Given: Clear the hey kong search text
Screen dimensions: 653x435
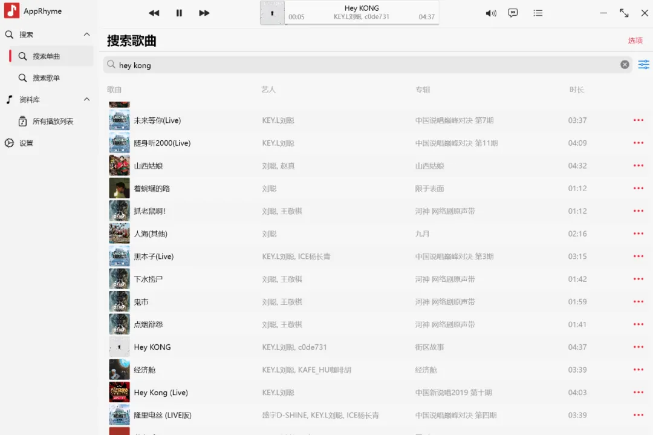Looking at the screenshot, I should click(x=625, y=65).
